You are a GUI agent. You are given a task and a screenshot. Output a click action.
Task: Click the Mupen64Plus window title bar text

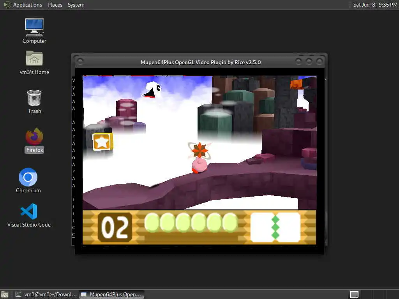pos(201,62)
